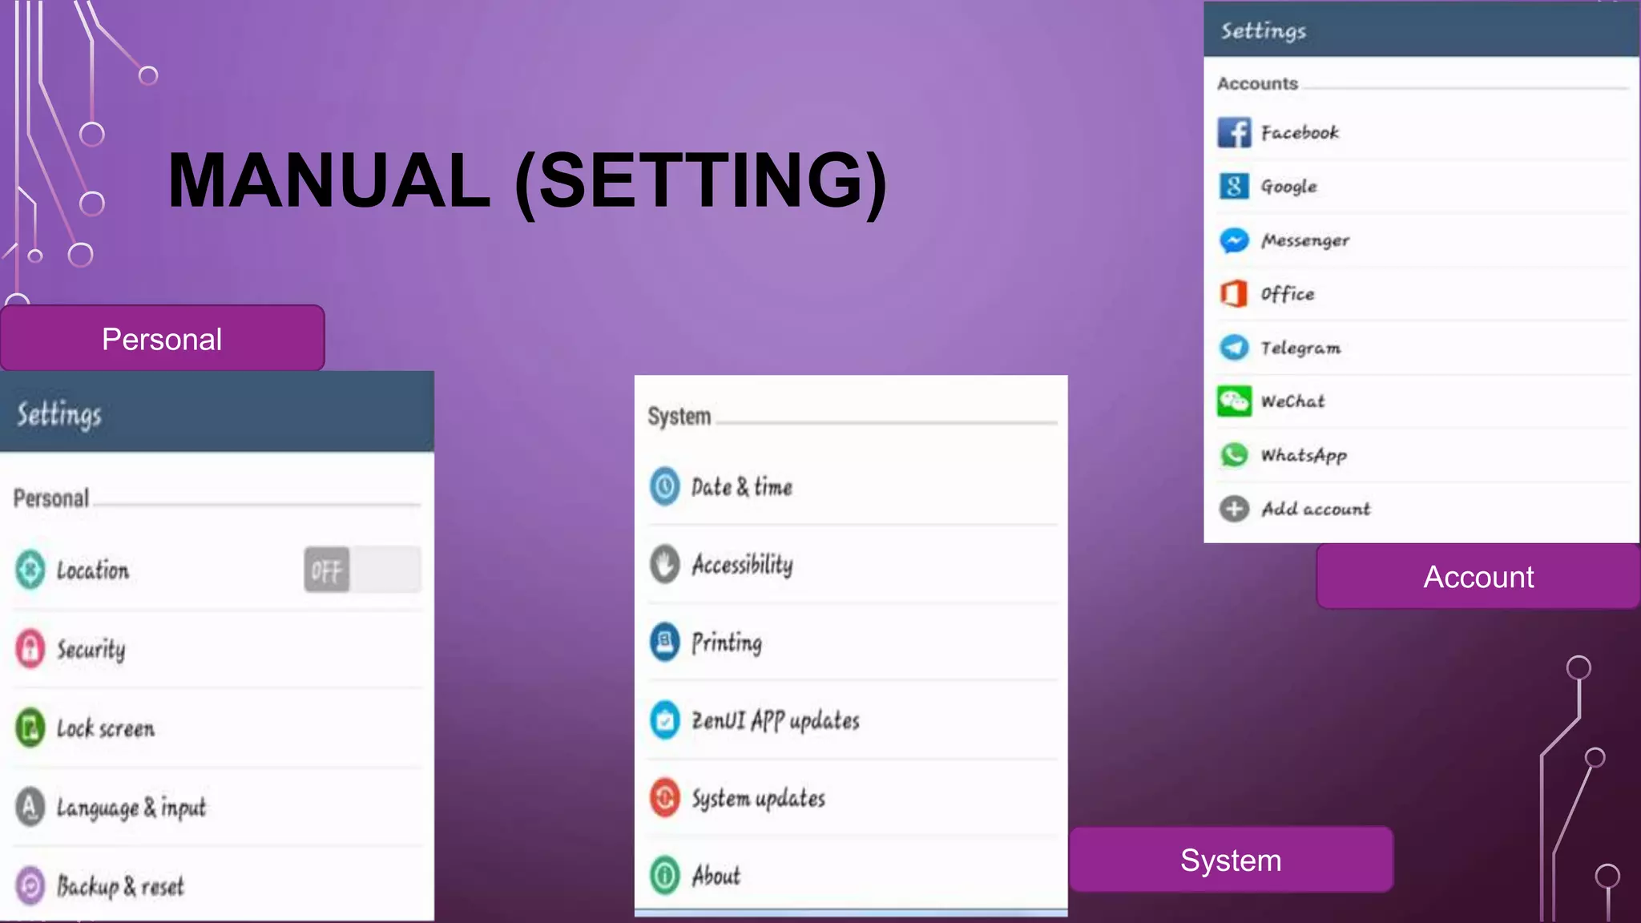The image size is (1641, 923).
Task: Click the Add account plus icon
Action: point(1234,509)
